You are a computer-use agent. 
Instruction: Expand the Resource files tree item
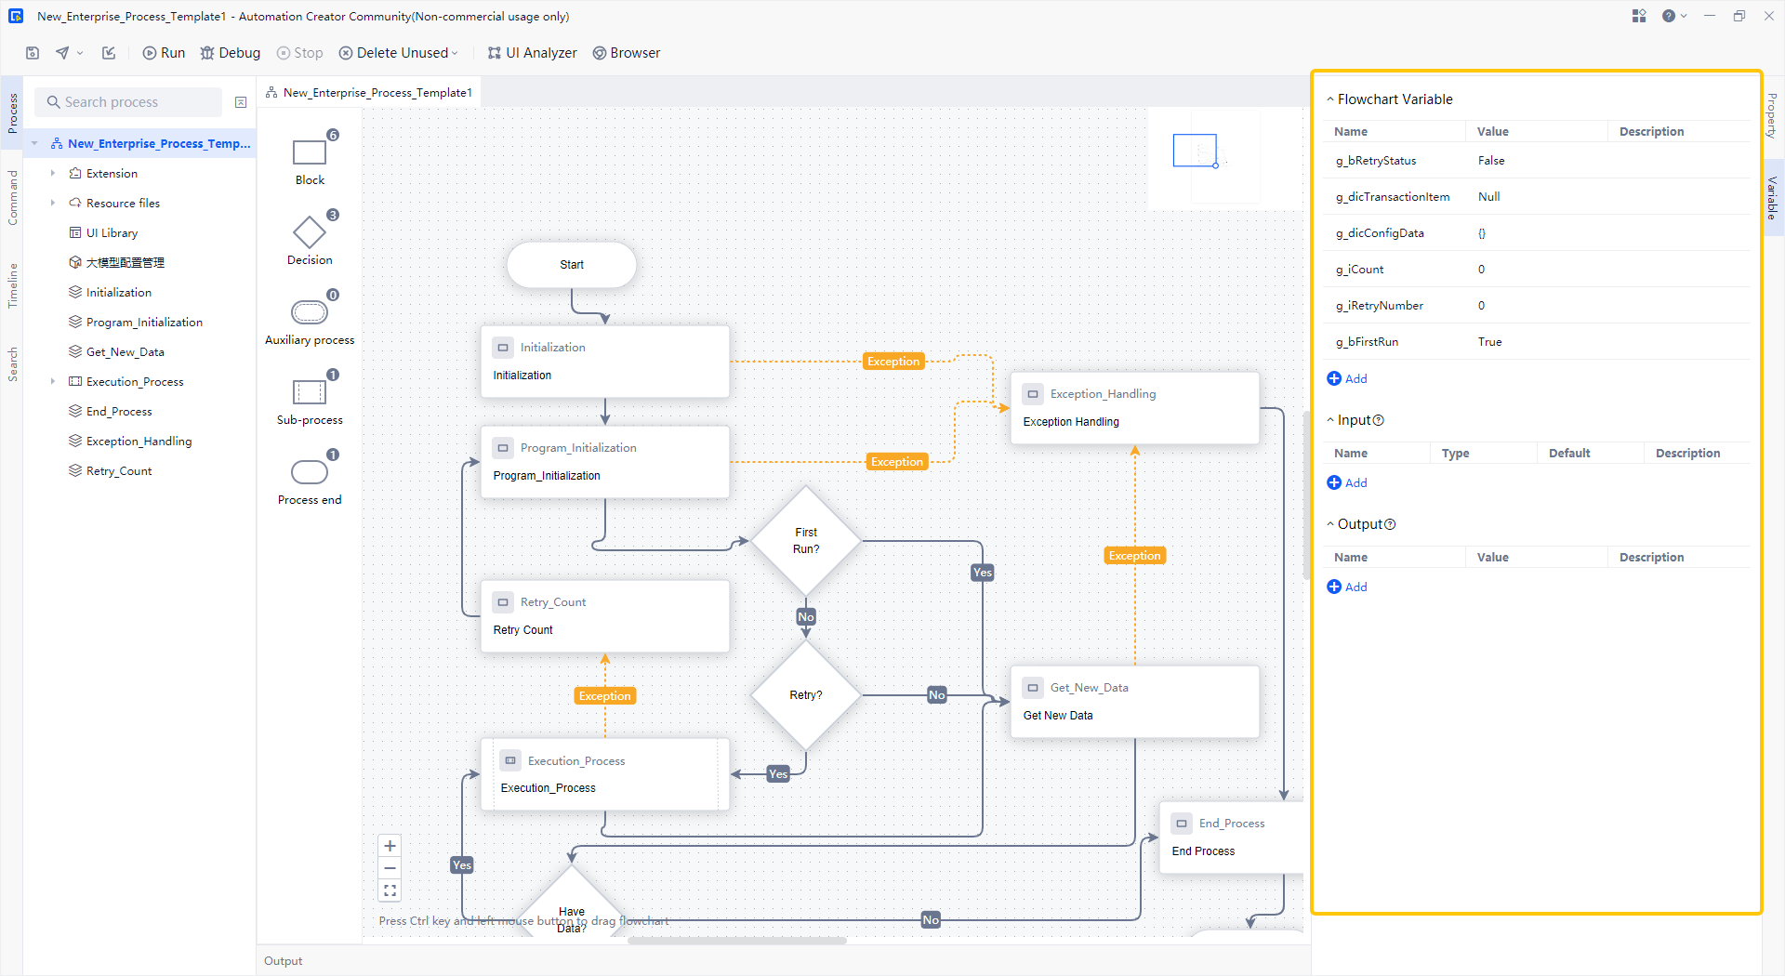pyautogui.click(x=53, y=203)
